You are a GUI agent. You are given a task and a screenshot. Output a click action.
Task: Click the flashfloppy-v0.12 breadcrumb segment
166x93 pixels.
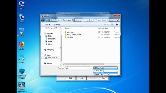(x=69, y=20)
